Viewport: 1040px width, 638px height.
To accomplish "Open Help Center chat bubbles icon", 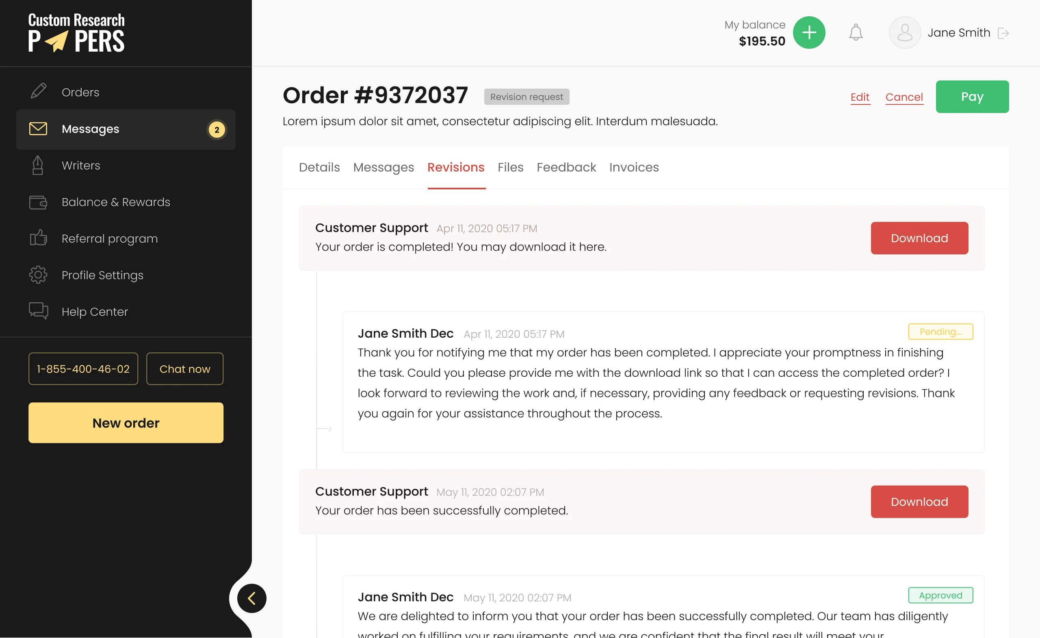I will point(38,311).
